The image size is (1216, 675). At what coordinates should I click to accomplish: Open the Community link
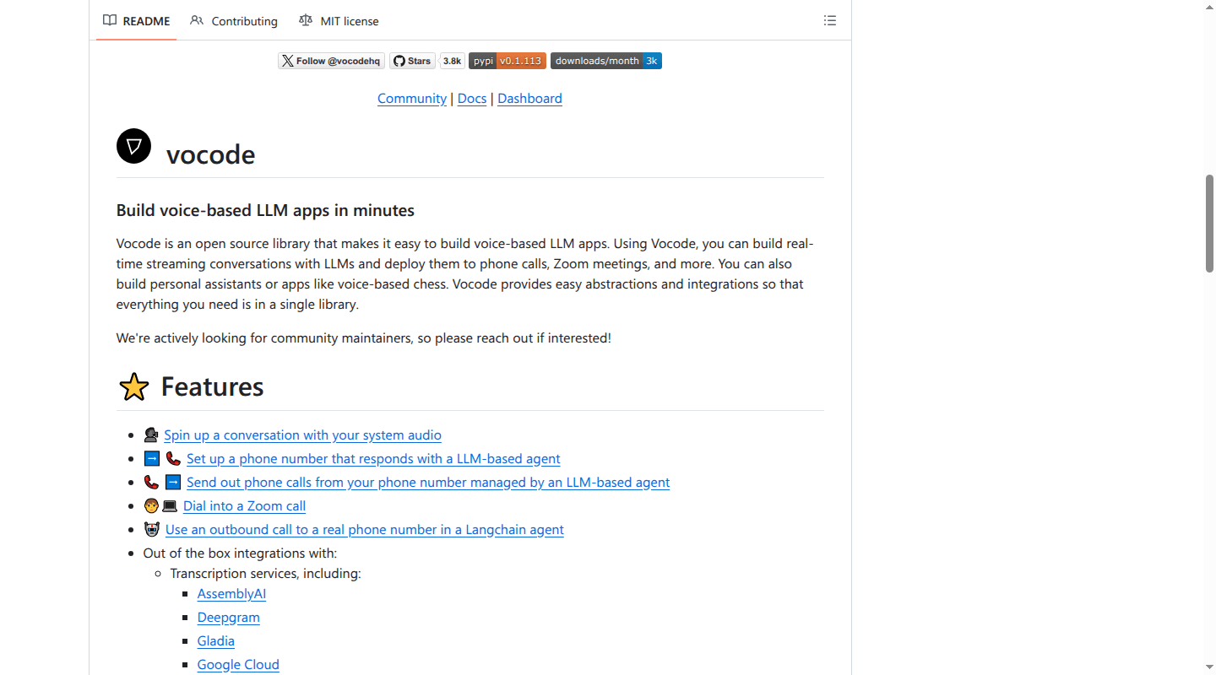pos(412,99)
